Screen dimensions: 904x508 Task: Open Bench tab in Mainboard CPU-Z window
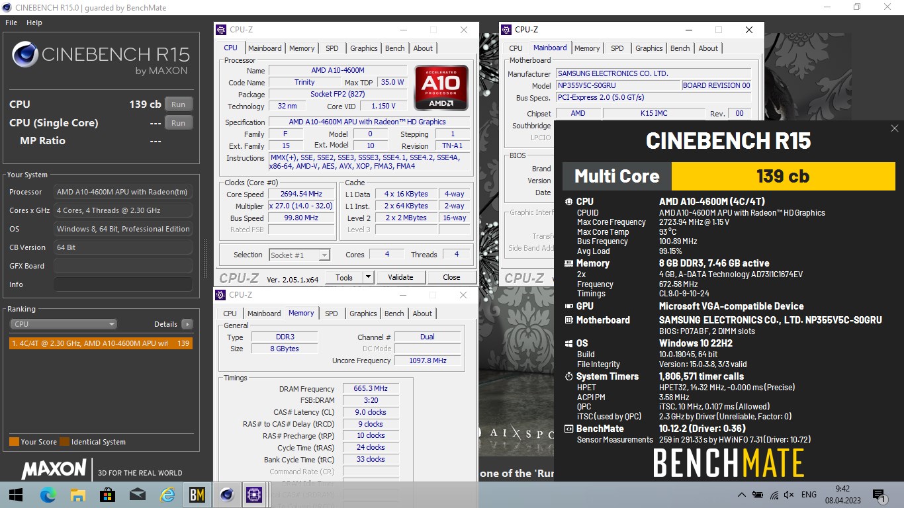coord(680,48)
